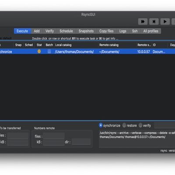This screenshot has height=175, width=175.
Task: Click the Numbers remote kB field
Action: coord(54,142)
